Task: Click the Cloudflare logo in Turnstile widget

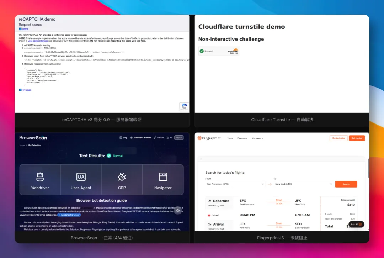Action: coord(233,51)
